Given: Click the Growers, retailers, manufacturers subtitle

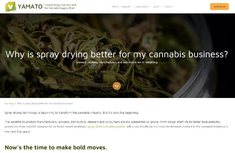Looking at the screenshot, I should click(117, 62).
